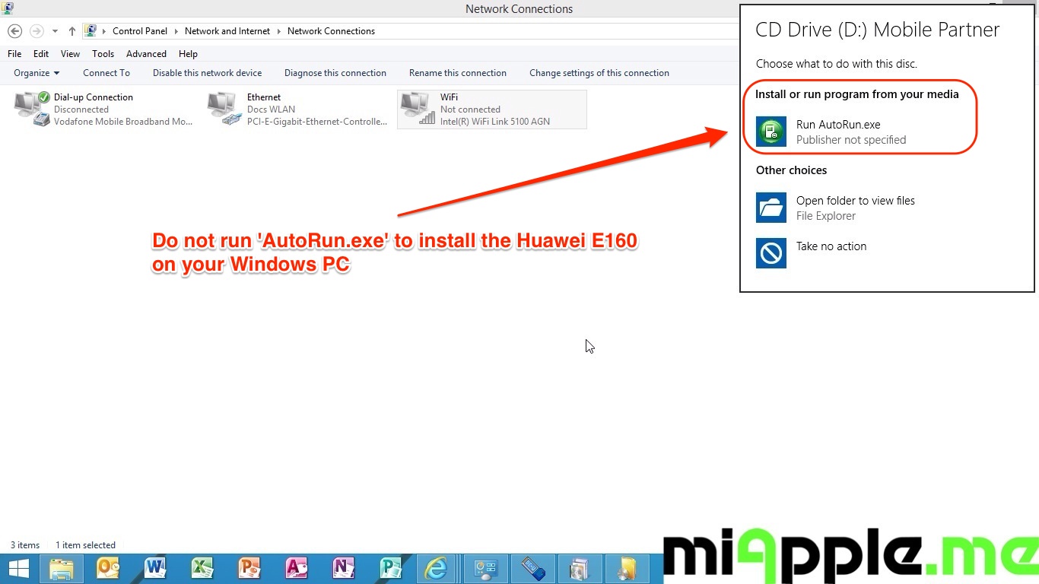Click Network and Internet in the address bar

[227, 31]
